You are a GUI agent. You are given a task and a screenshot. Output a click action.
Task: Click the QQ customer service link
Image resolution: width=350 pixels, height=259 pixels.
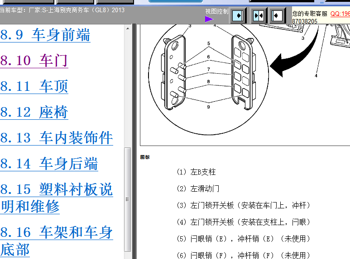pos(340,14)
